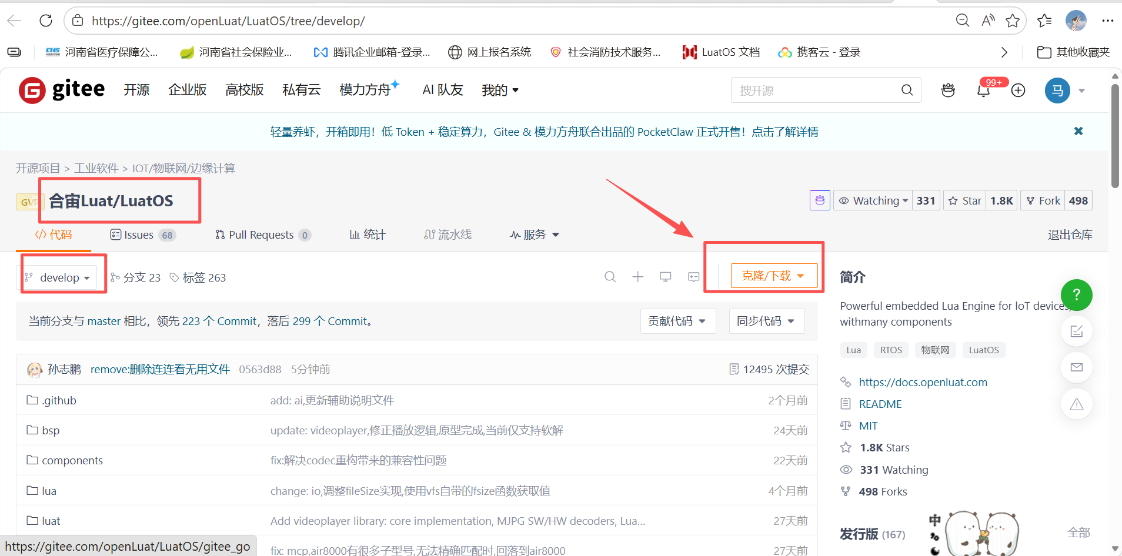Open the favorites list icon
This screenshot has width=1122, height=556.
click(x=1044, y=21)
